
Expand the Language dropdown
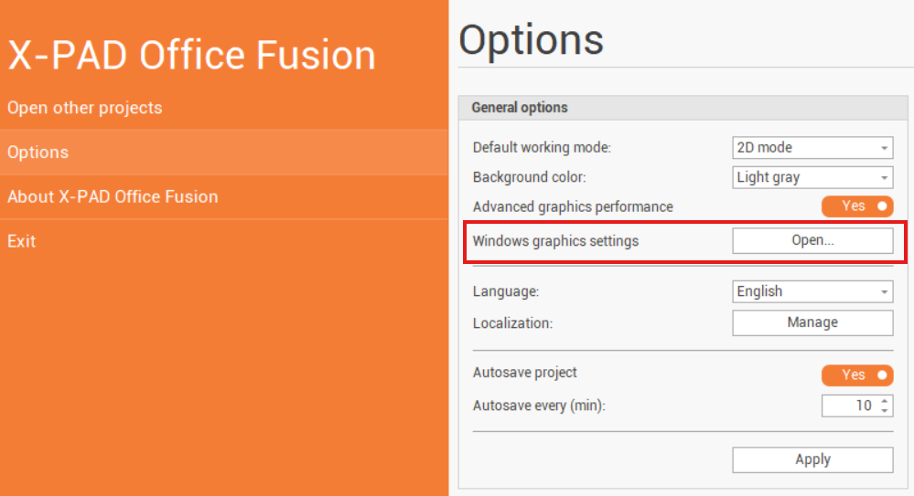812,291
